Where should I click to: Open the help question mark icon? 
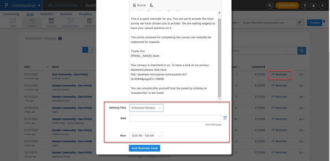pyautogui.click(x=305, y=6)
